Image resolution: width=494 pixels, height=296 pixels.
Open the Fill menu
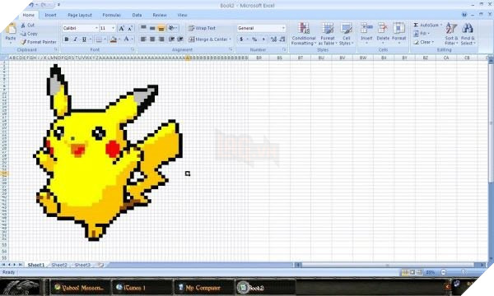pyautogui.click(x=422, y=34)
